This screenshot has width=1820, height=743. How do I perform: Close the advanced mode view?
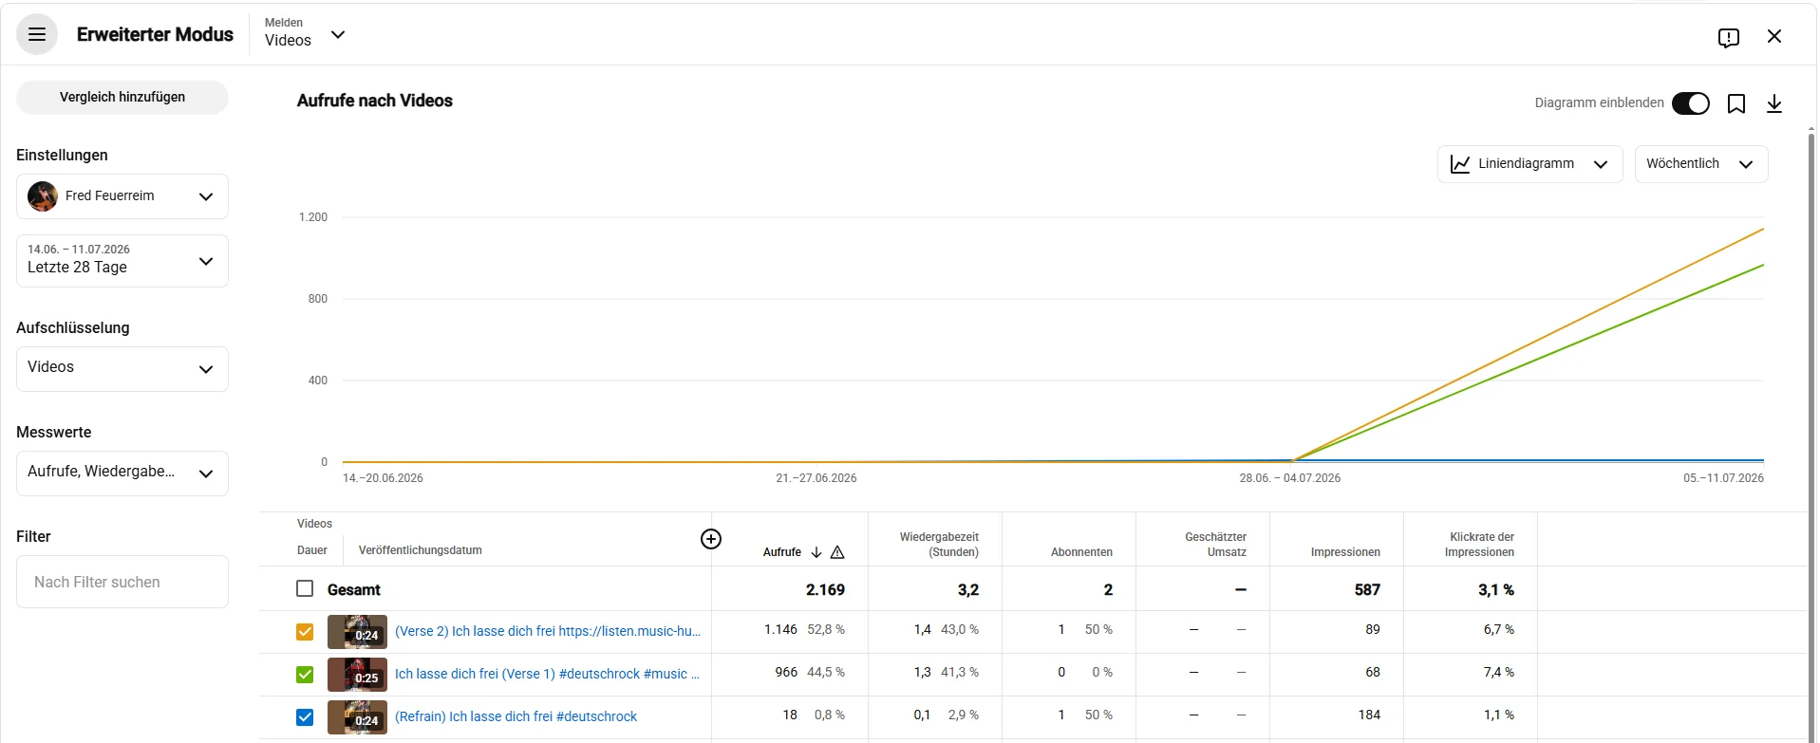point(1773,36)
